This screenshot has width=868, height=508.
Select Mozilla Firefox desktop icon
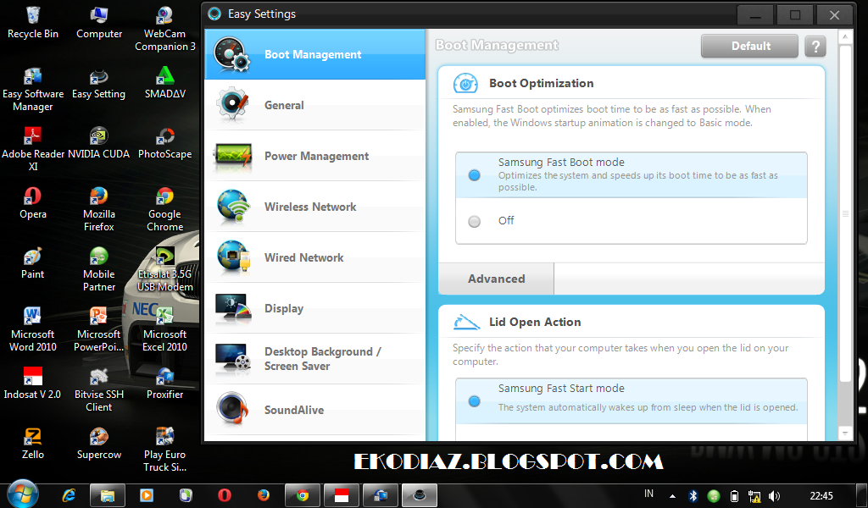pyautogui.click(x=99, y=209)
